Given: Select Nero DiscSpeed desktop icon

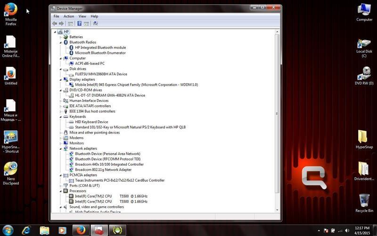Looking at the screenshot, I should point(11,173).
